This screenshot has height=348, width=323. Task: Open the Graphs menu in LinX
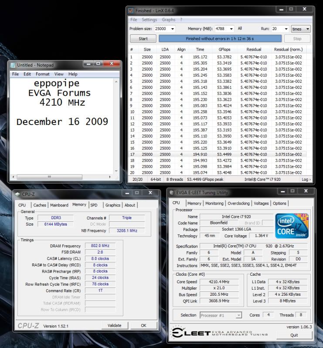168,20
